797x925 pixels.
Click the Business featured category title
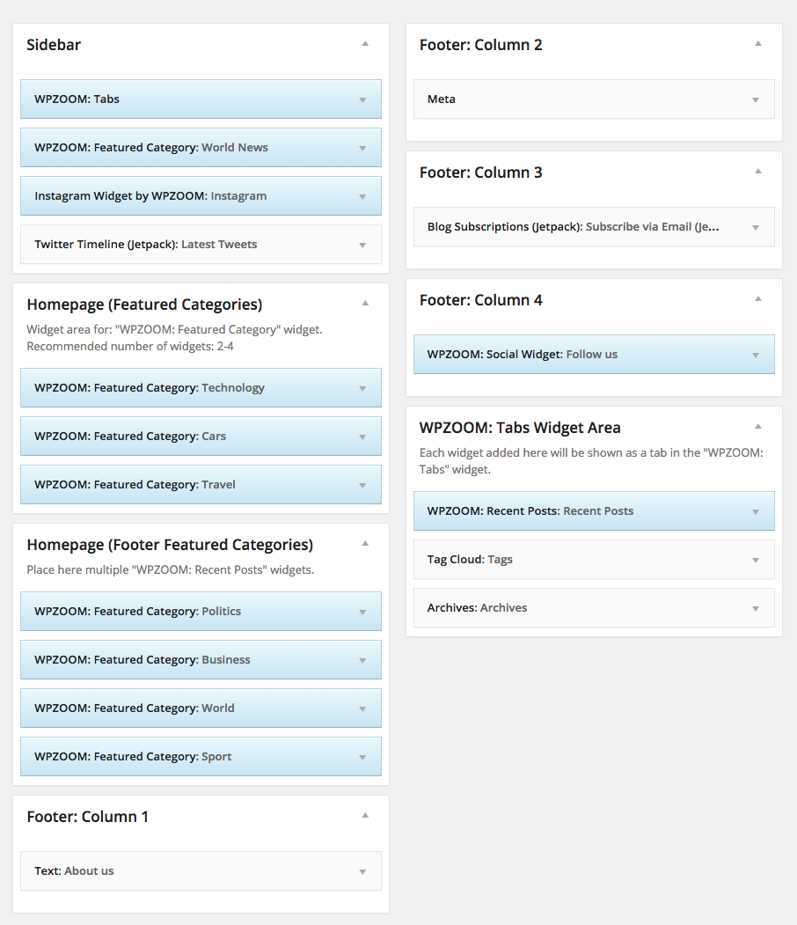[142, 659]
